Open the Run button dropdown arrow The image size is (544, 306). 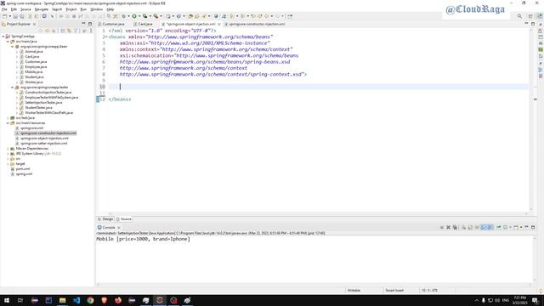pyautogui.click(x=139, y=16)
